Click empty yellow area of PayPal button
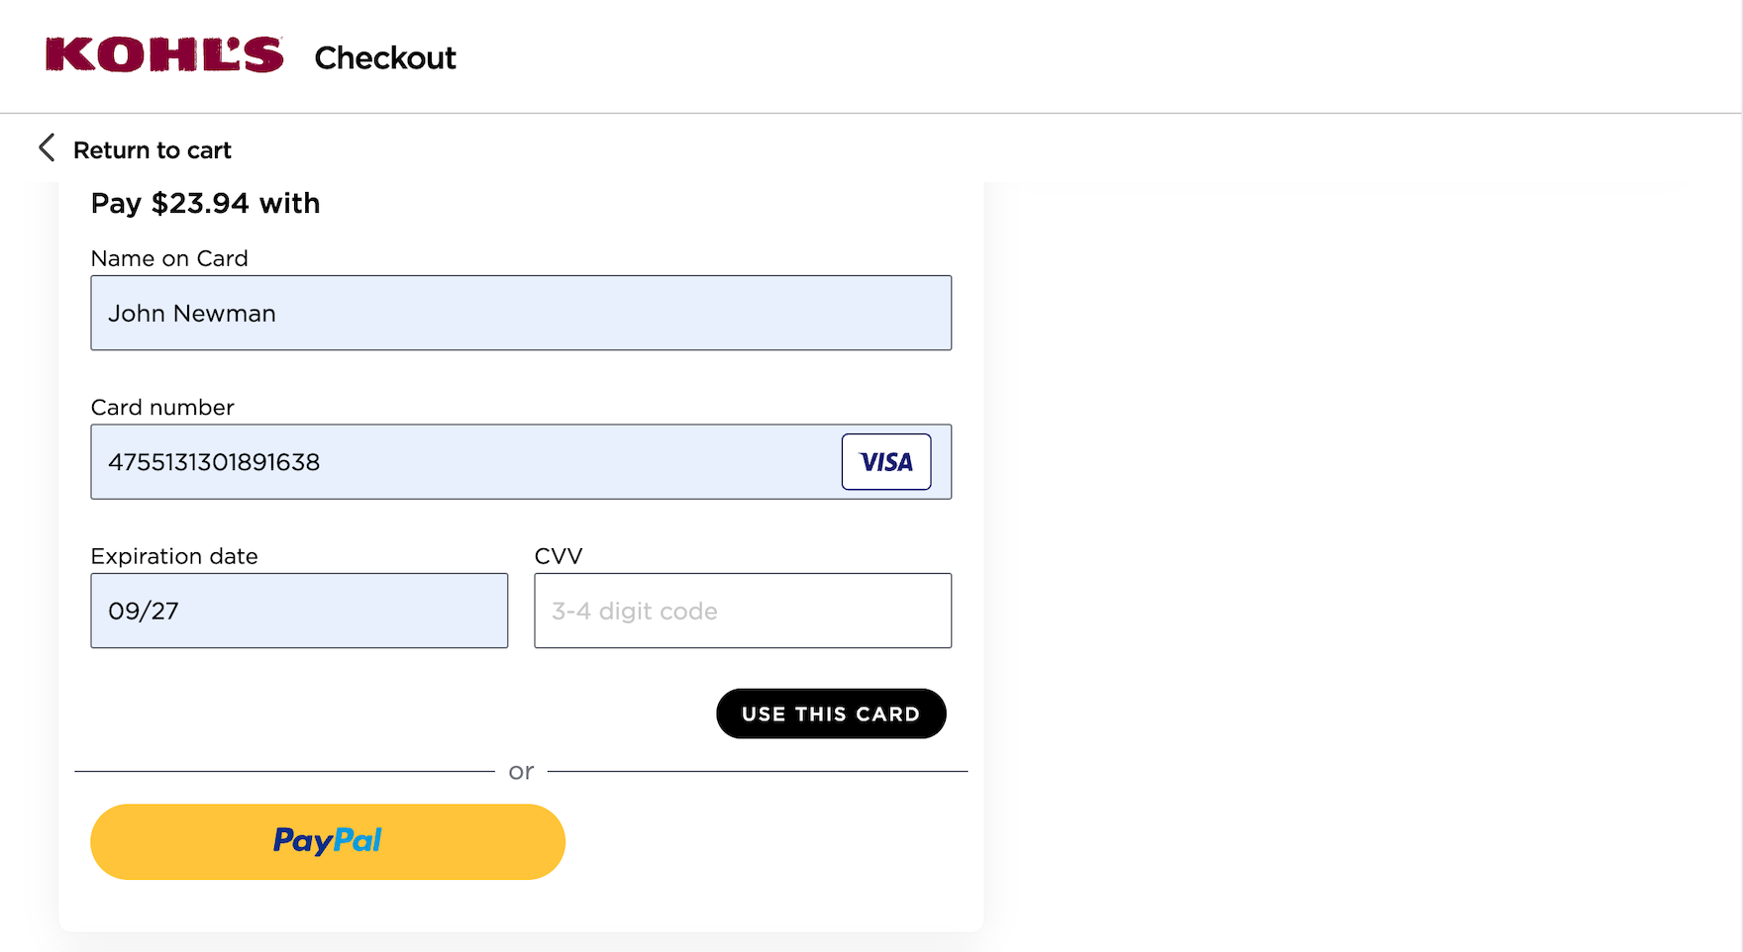The height and width of the screenshot is (952, 1743). (475, 841)
